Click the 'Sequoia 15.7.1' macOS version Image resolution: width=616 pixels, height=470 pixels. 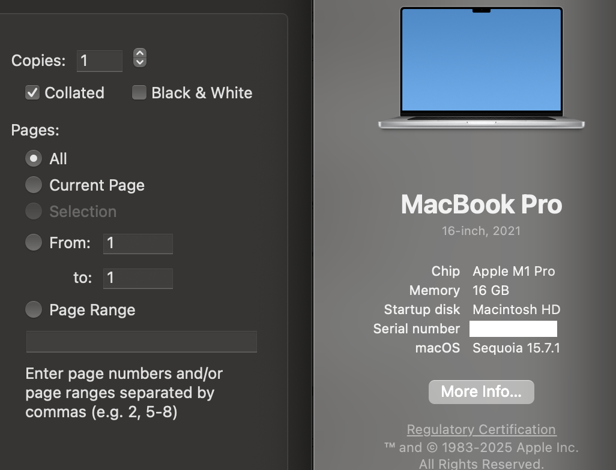pyautogui.click(x=516, y=348)
